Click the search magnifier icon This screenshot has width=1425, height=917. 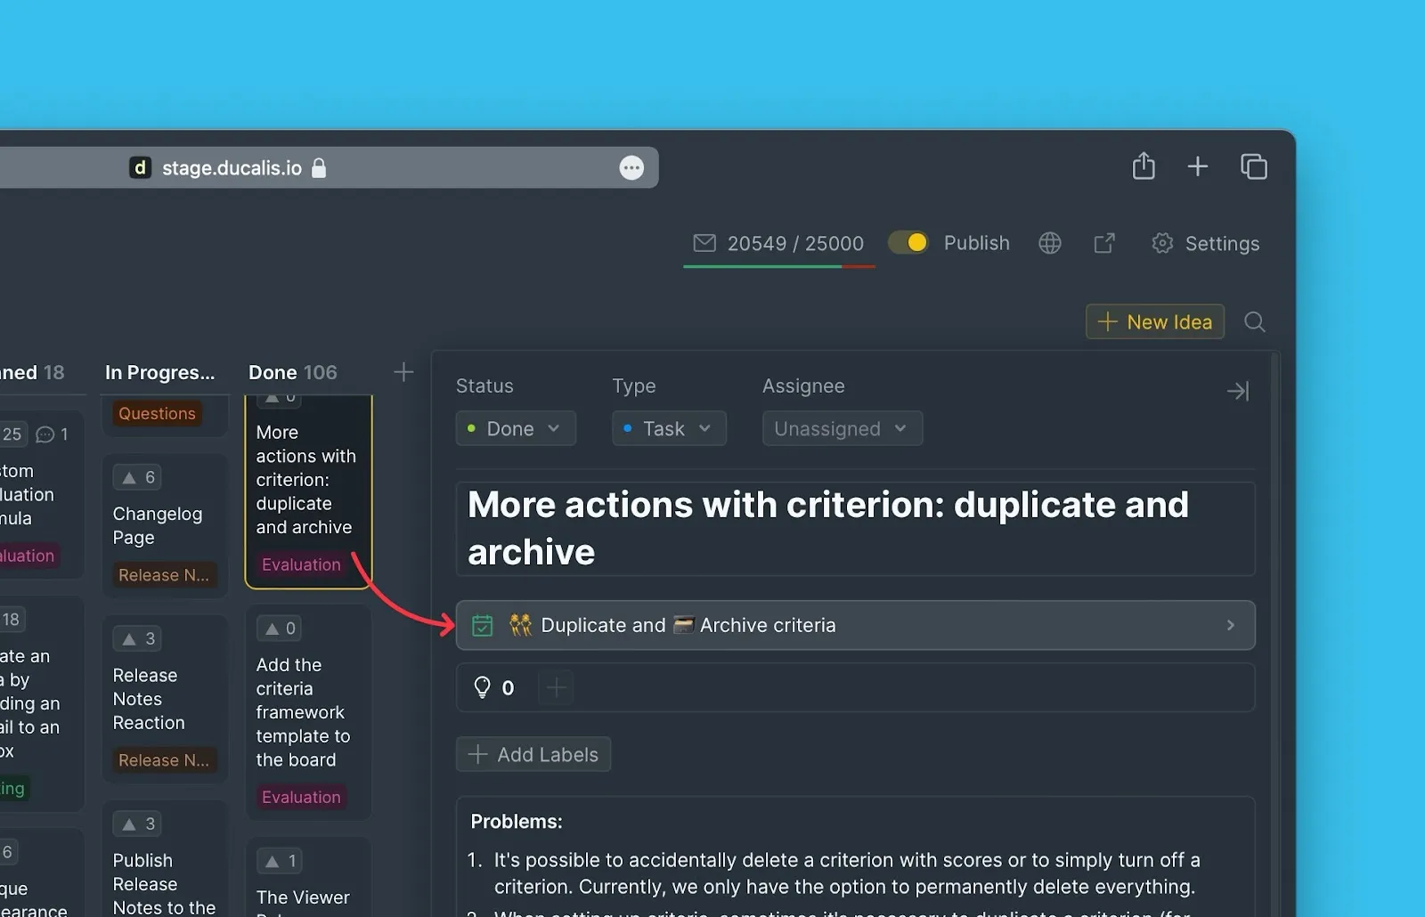pos(1255,322)
